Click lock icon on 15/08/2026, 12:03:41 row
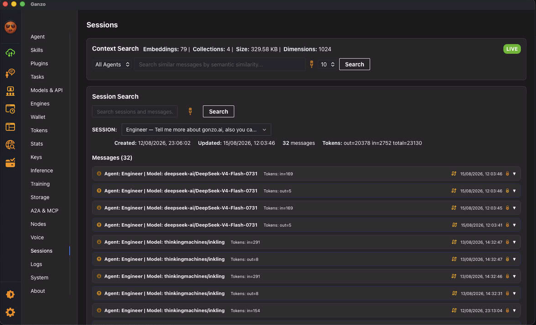Screen dimensions: 536x325 point(507,225)
